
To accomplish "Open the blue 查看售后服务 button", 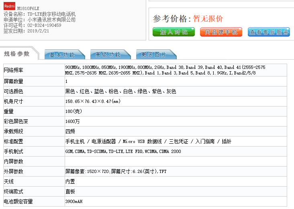I will point(269,32).
